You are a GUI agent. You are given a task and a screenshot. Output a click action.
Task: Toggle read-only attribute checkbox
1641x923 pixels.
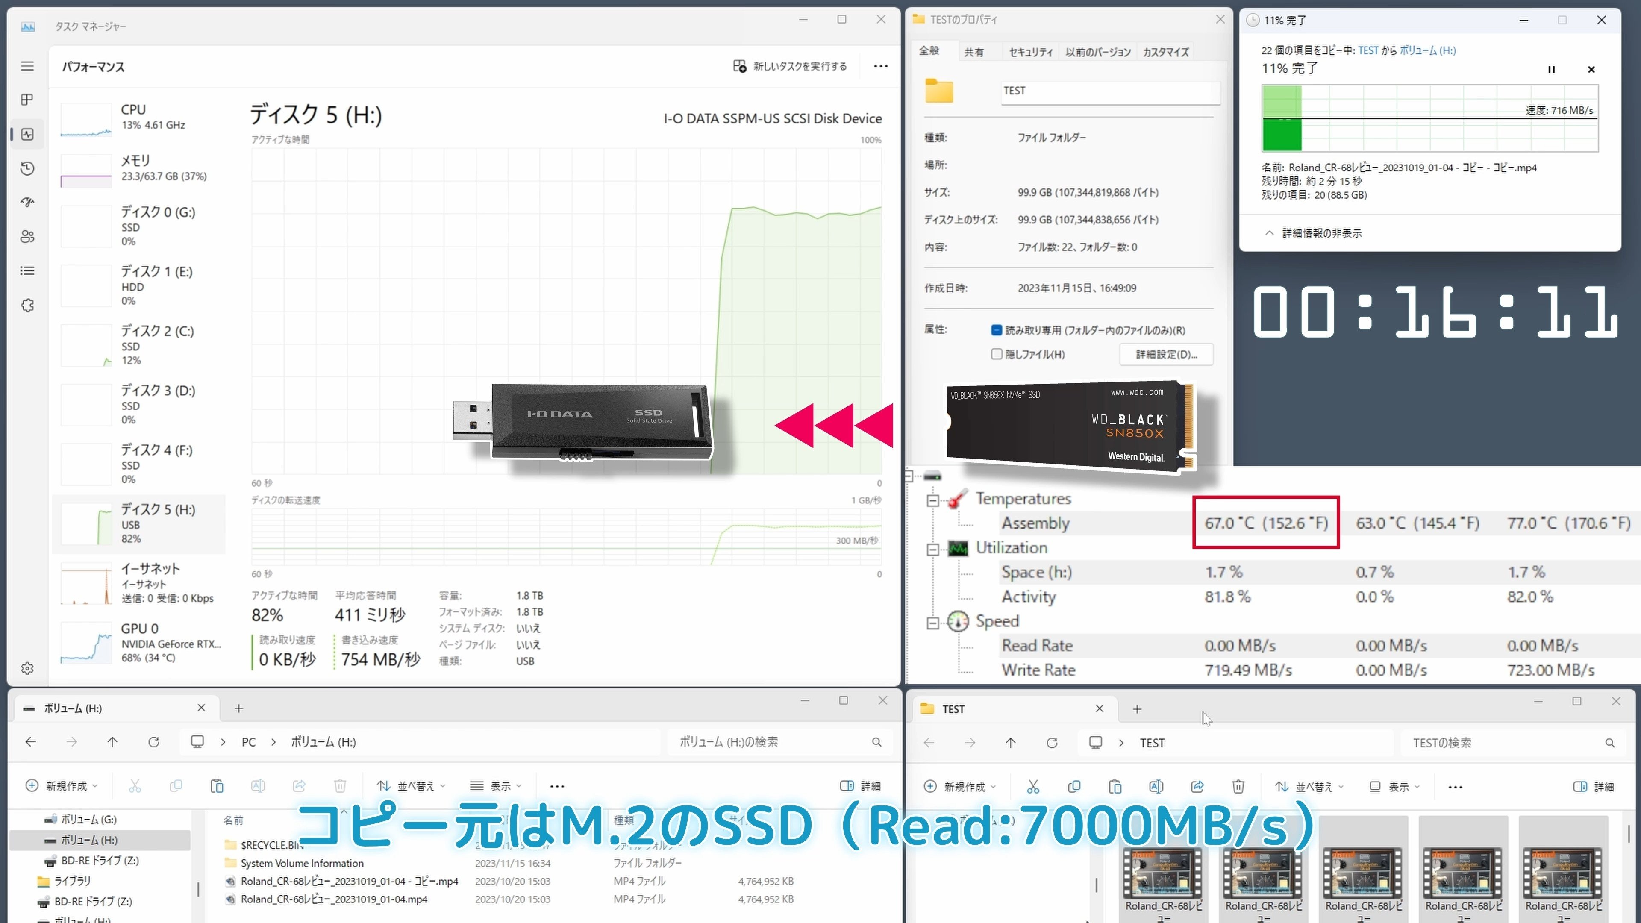click(x=996, y=330)
